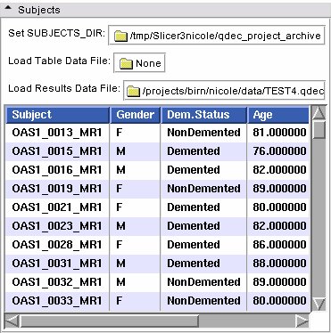Click age 89.000000 in OAS1_0019_MR1 row

(278, 189)
